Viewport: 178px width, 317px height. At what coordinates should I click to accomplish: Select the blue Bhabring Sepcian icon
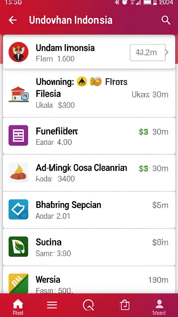click(x=18, y=210)
